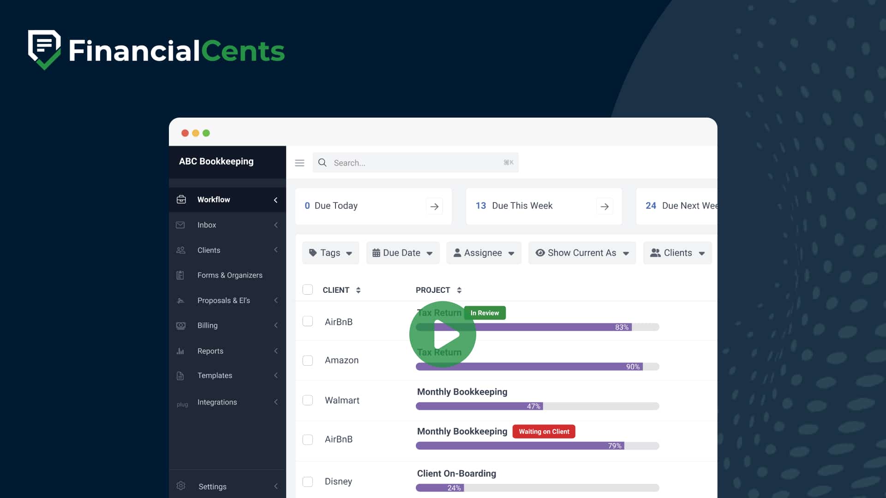Open the Assignee dropdown

(484, 253)
